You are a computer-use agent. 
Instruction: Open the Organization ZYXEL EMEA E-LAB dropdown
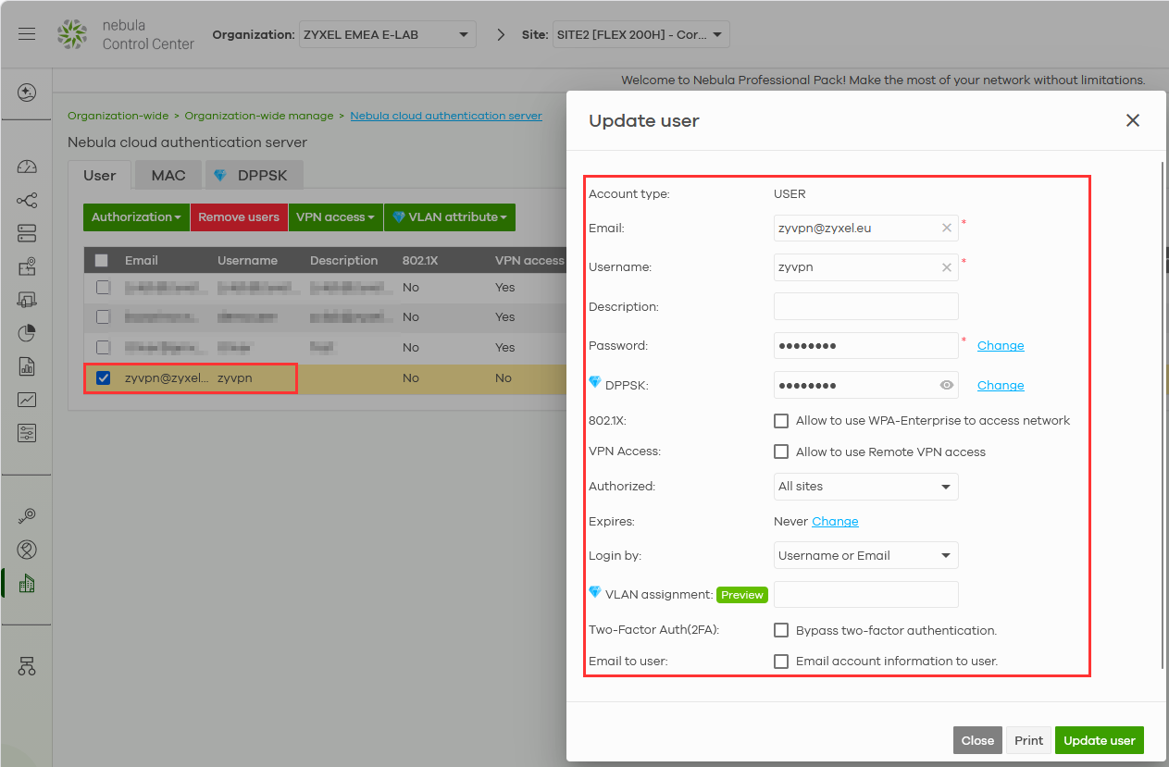(x=387, y=35)
